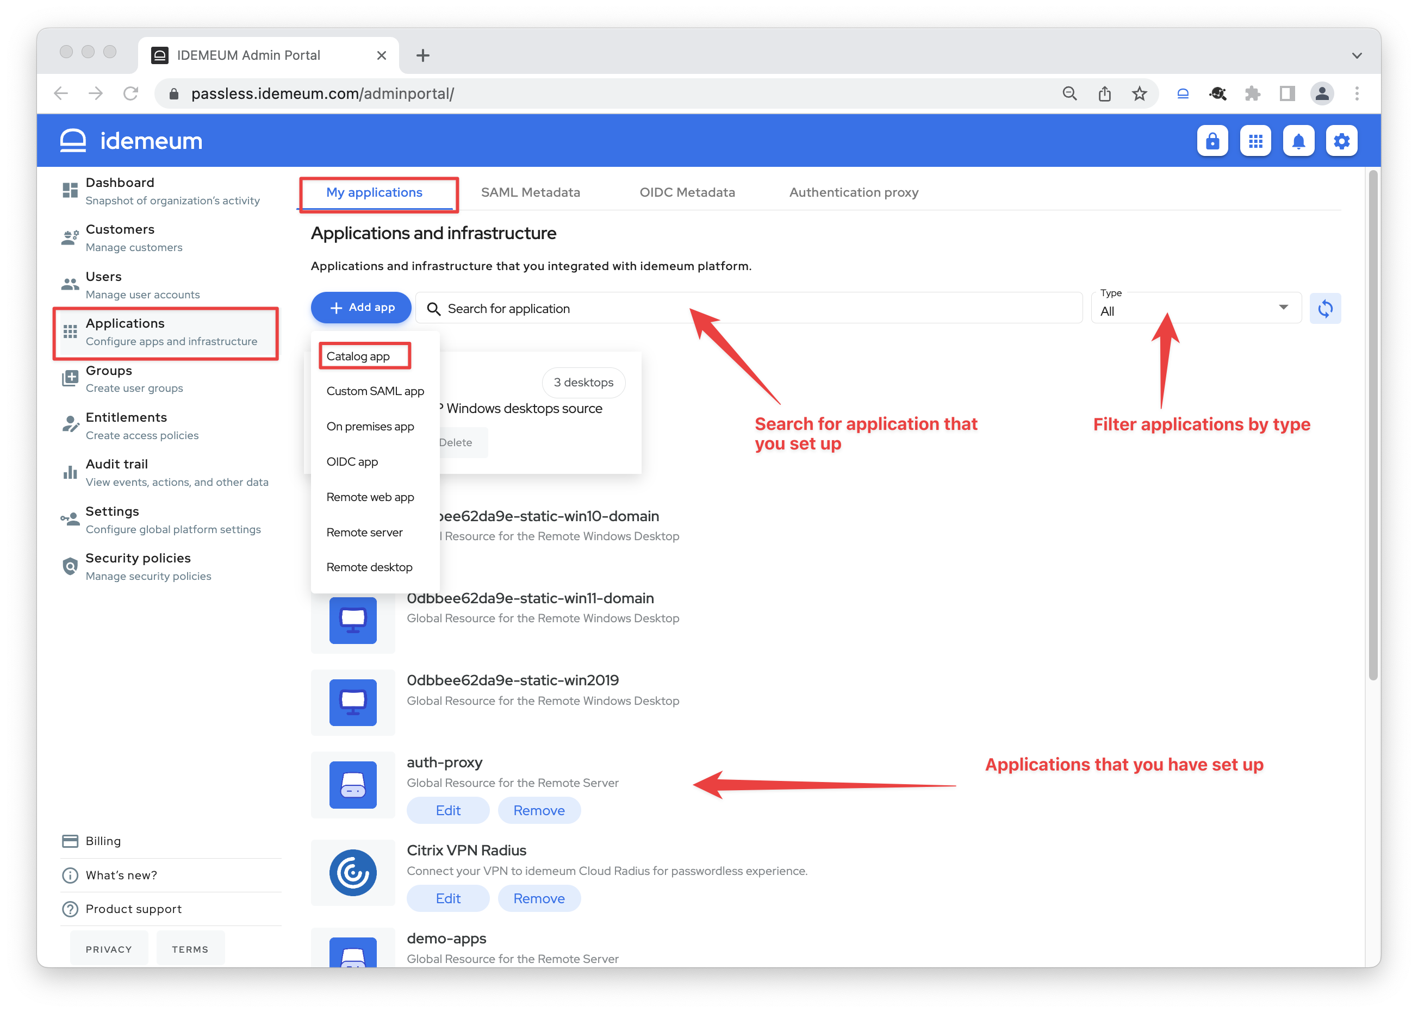Click the browser share icon
Image resolution: width=1418 pixels, height=1013 pixels.
pos(1104,93)
